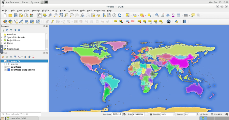Open the Select Features tool dropdown arrow
Viewport: 229px width, 120px height.
pos(131,15)
